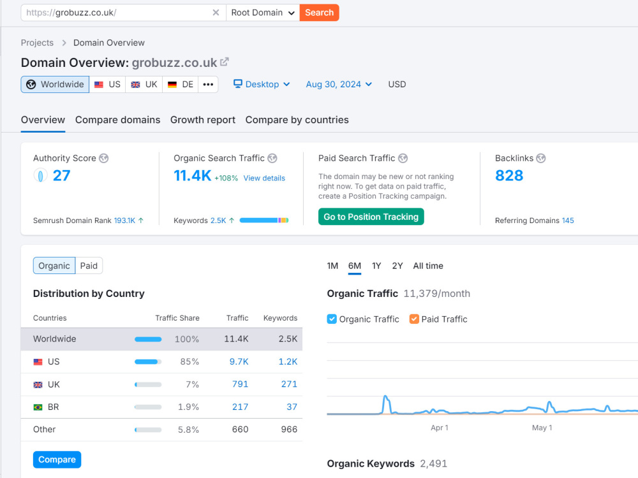Click the orange Search button
This screenshot has width=638, height=478.
pyautogui.click(x=320, y=13)
